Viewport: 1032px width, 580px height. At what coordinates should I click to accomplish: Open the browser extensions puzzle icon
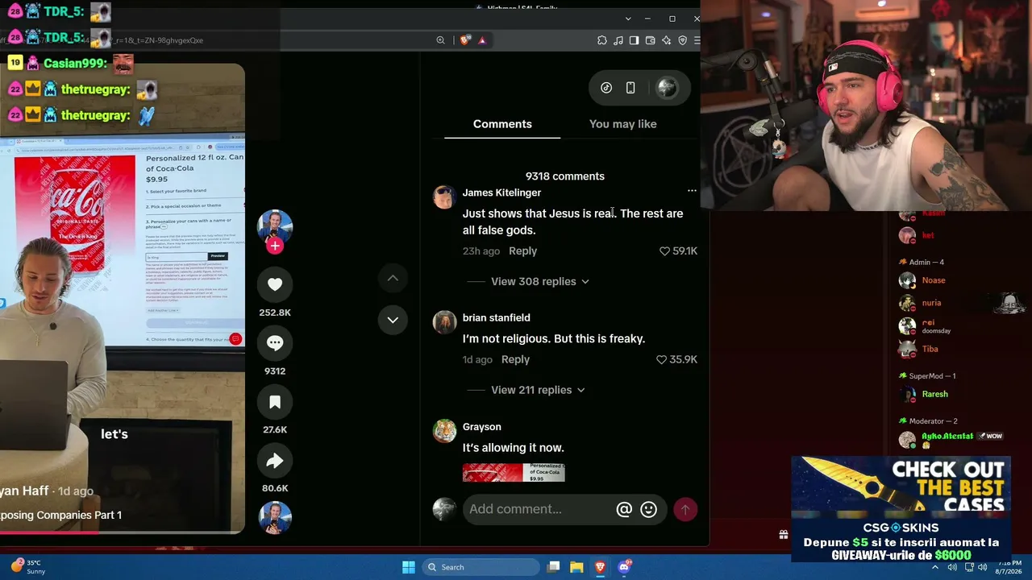pos(602,40)
